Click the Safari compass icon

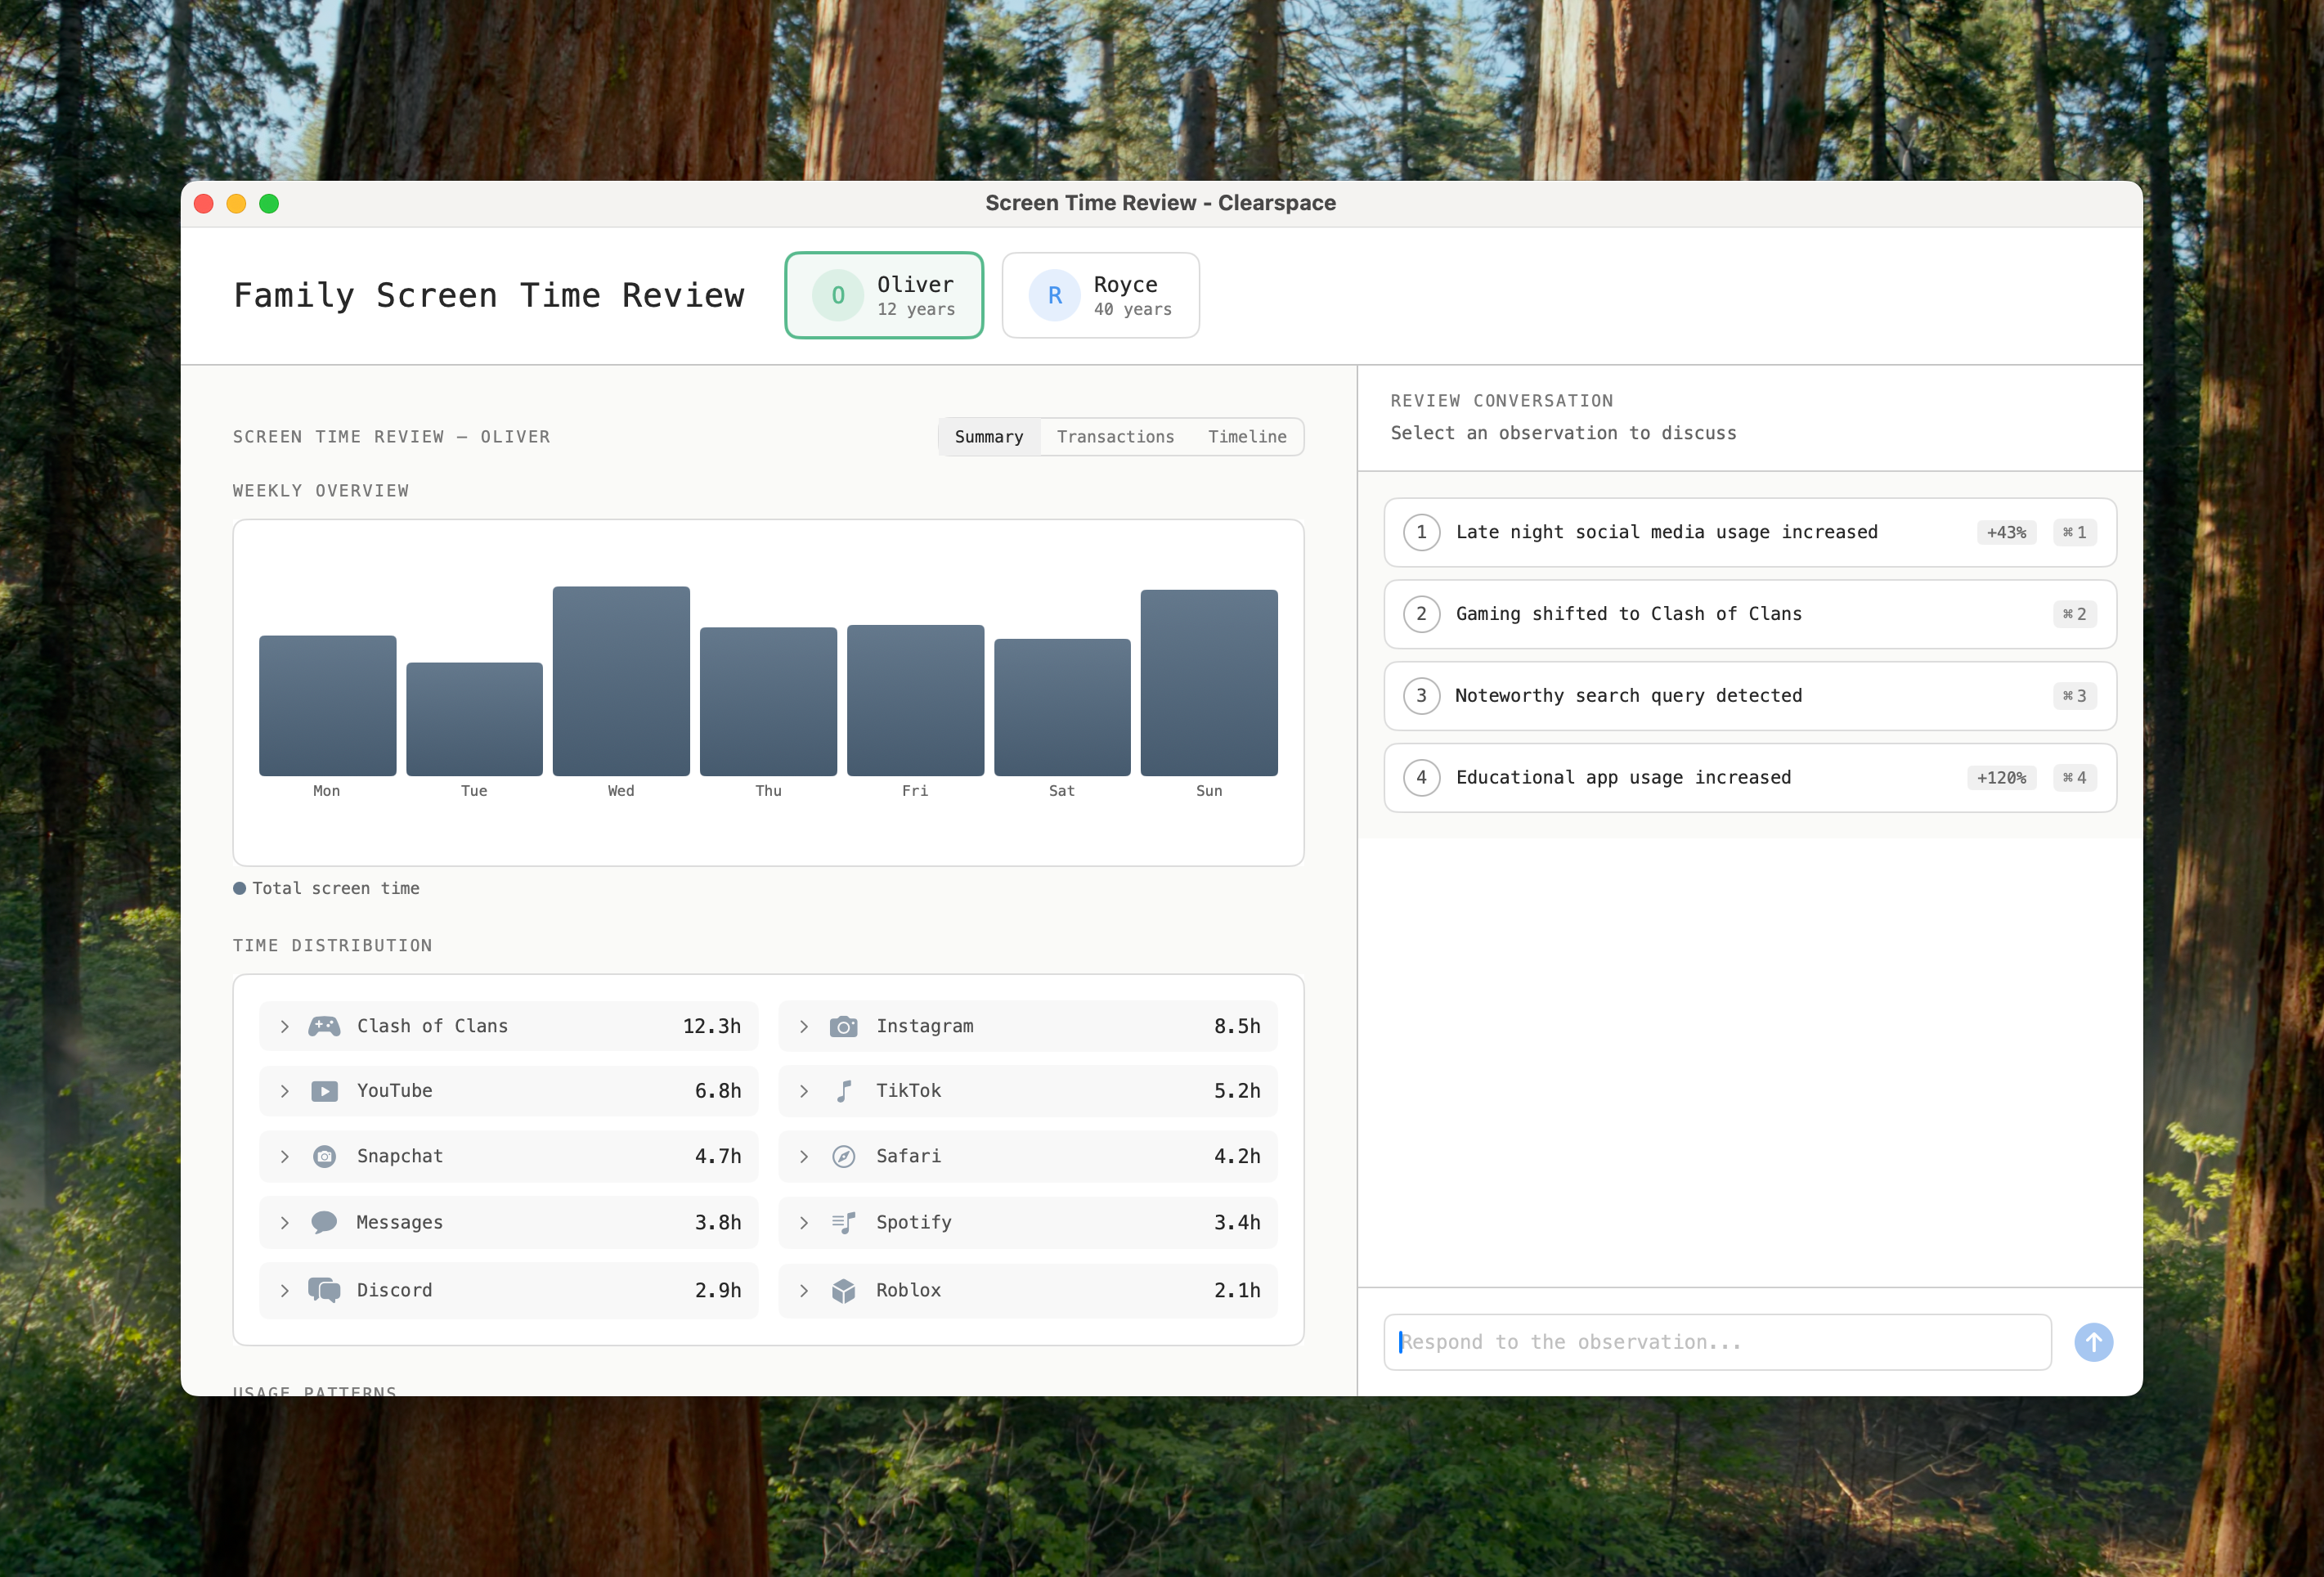(x=845, y=1156)
